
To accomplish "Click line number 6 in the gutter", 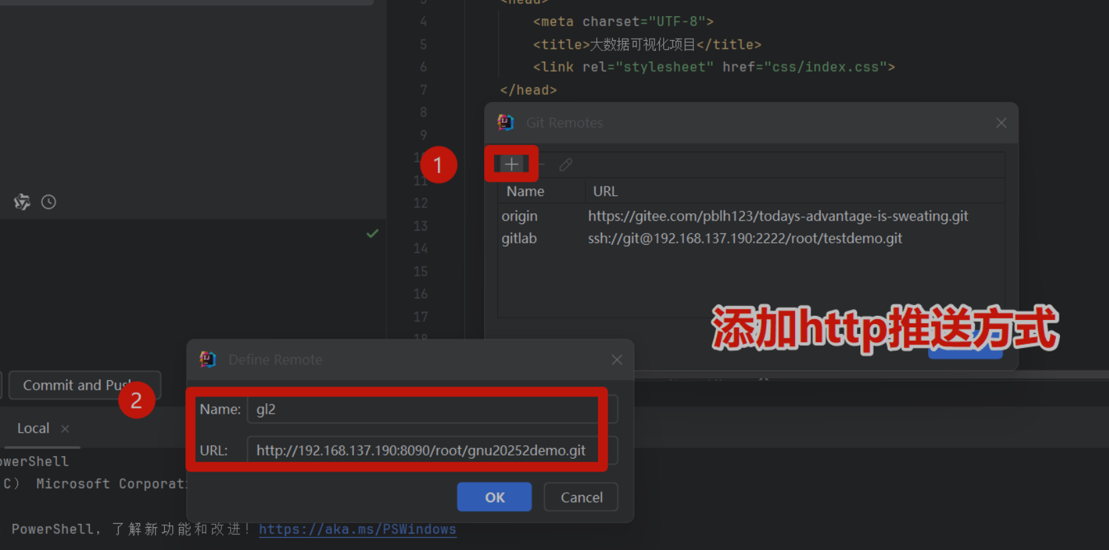I will tap(423, 67).
